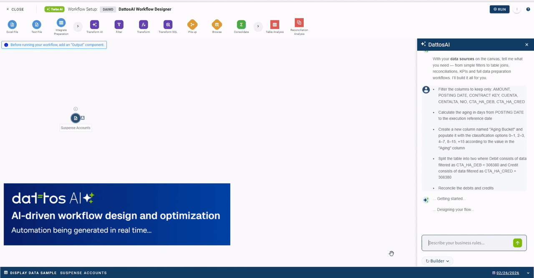Image resolution: width=534 pixels, height=278 pixels.
Task: Click the DAIWD workflow label
Action: click(108, 9)
